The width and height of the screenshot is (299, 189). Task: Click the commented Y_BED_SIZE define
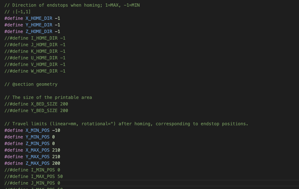tap(36, 111)
